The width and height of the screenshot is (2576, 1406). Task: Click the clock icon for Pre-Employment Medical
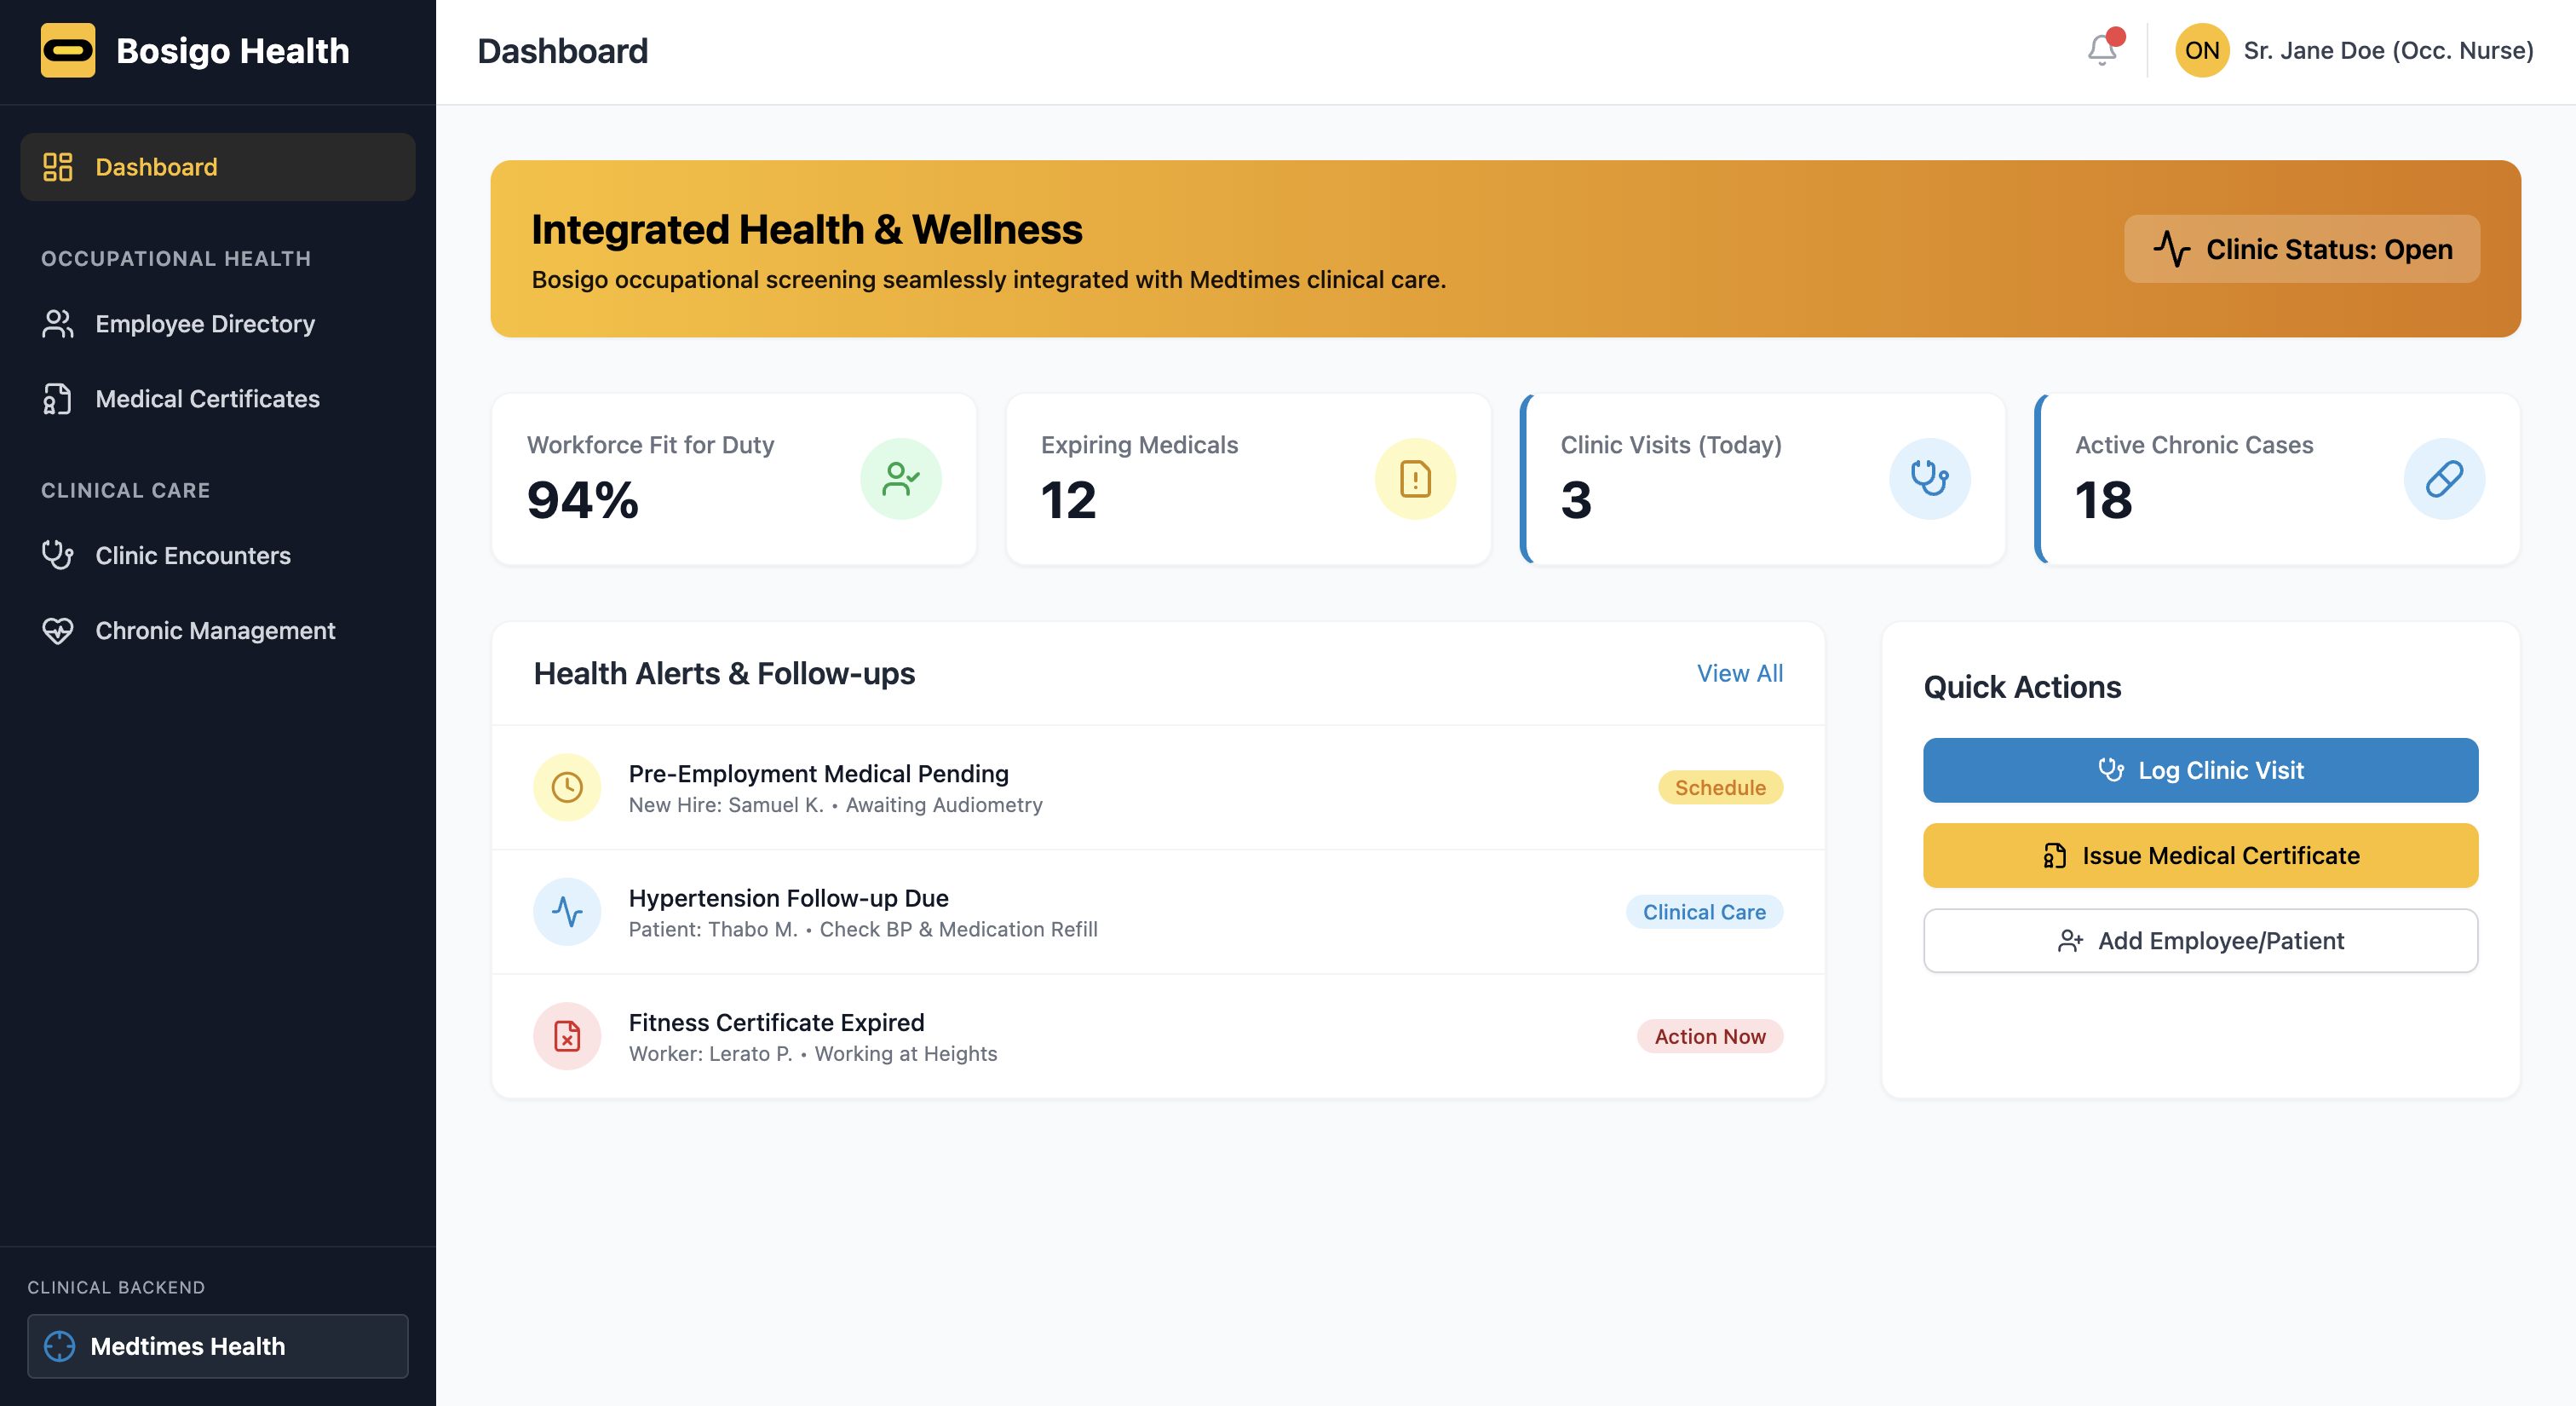[x=567, y=787]
